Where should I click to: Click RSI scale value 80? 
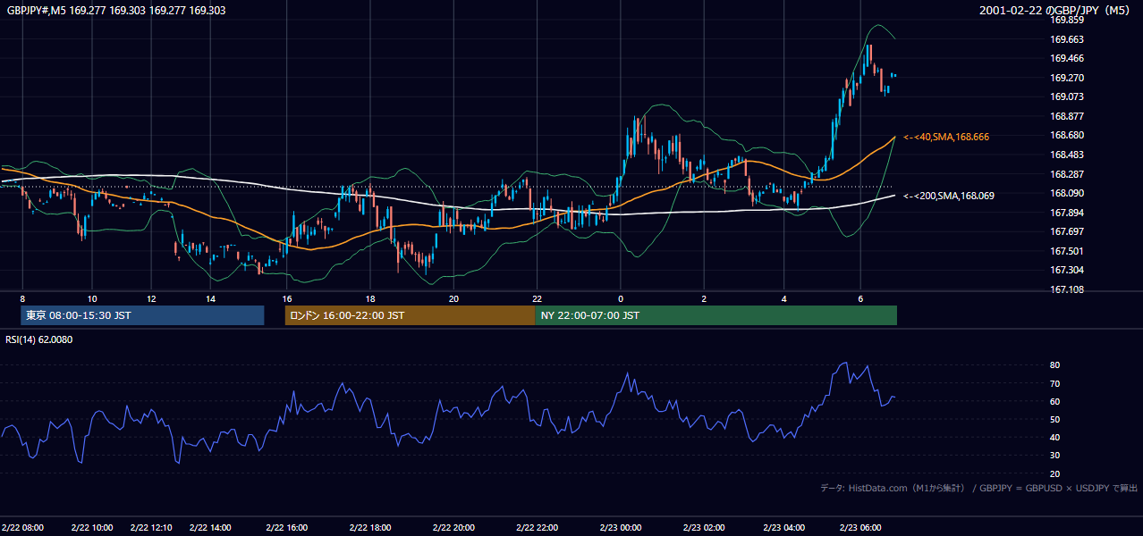pyautogui.click(x=1055, y=365)
